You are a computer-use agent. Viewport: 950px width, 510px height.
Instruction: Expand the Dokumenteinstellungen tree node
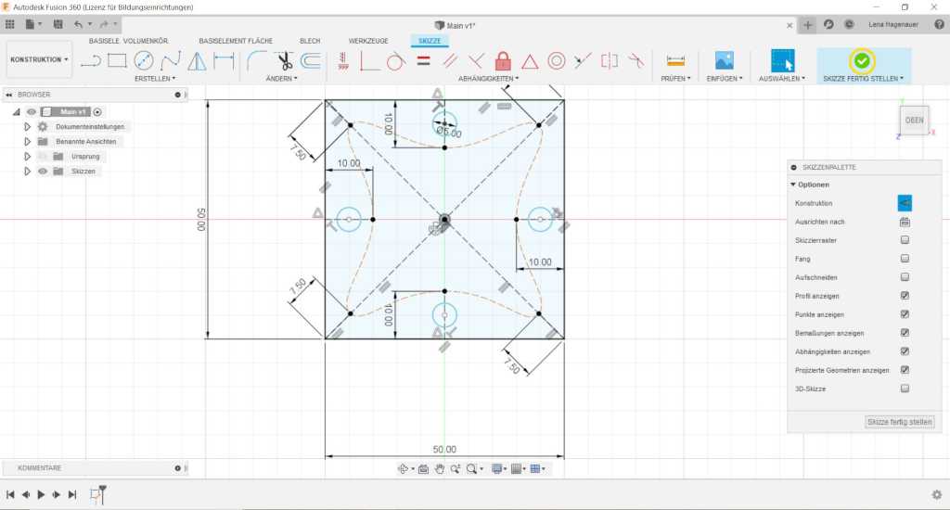point(27,127)
